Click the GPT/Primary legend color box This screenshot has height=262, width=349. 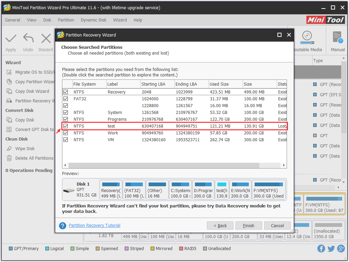click(11, 249)
